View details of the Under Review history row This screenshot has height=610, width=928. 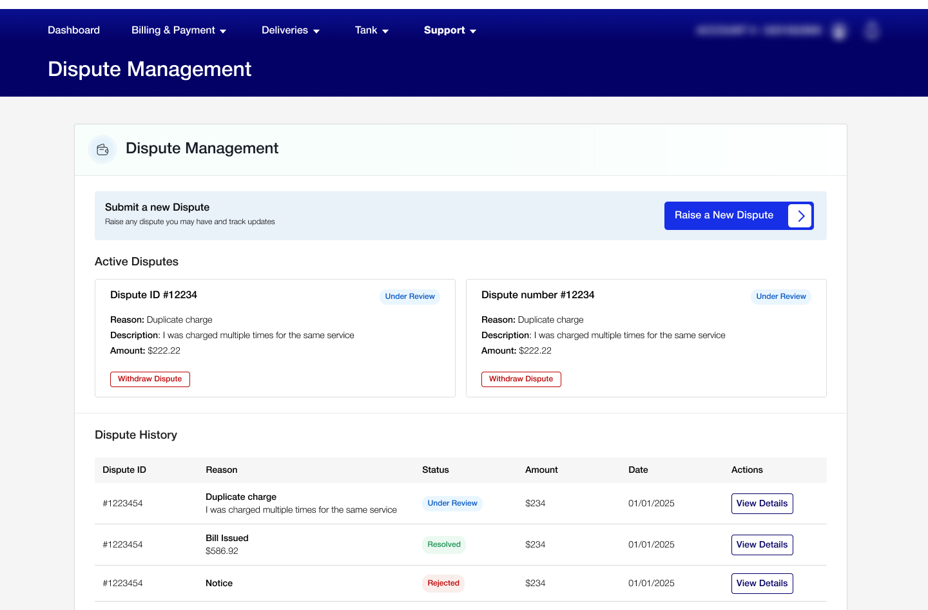coord(762,504)
